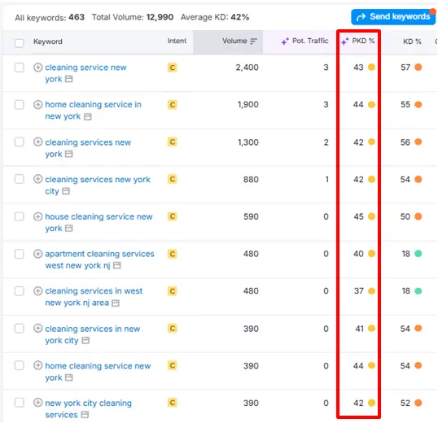This screenshot has width=438, height=423.
Task: Click green KD dot for apartment cleaning row
Action: tap(418, 254)
